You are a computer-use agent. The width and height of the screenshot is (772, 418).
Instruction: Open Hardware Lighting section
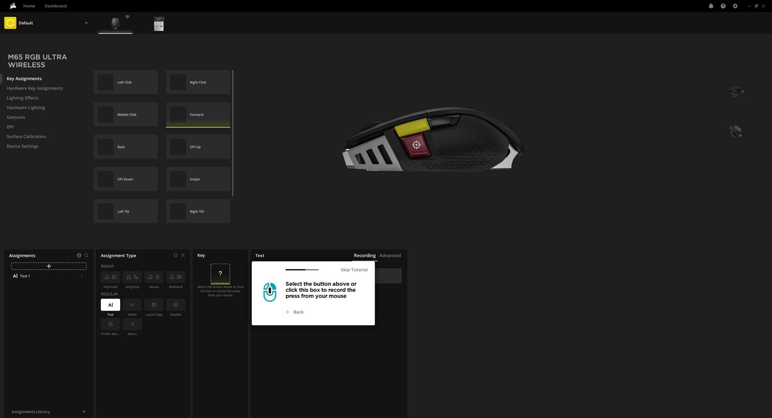[26, 107]
